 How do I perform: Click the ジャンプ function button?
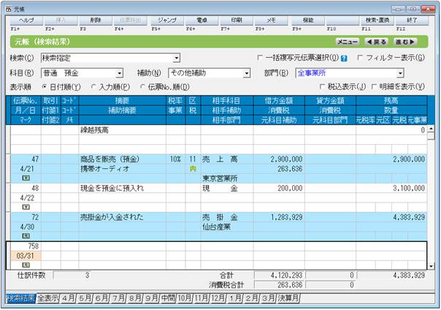167,20
